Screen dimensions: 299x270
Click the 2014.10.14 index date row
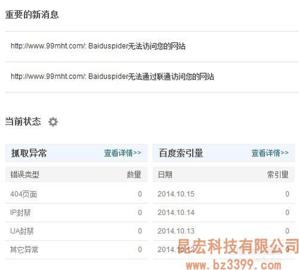click(224, 213)
